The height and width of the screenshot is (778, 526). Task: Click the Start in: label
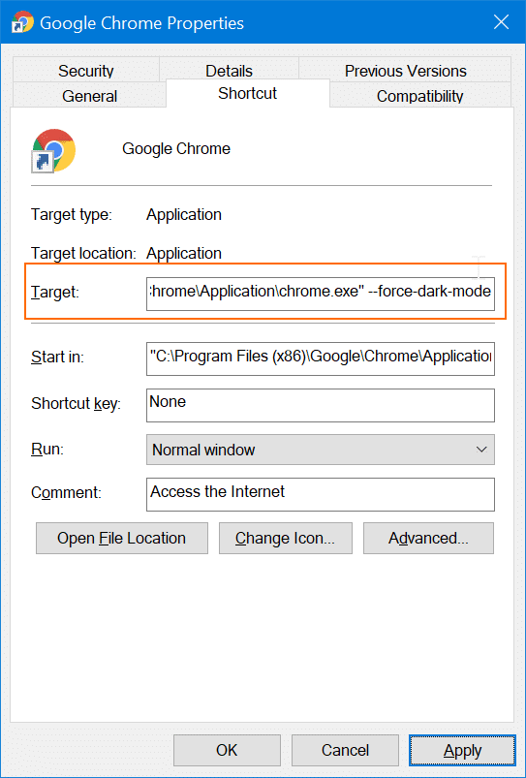point(57,357)
